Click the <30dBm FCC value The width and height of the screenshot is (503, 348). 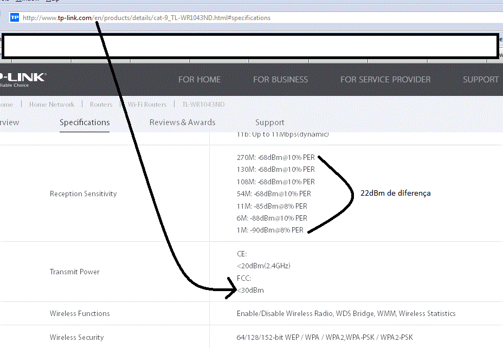point(250,290)
